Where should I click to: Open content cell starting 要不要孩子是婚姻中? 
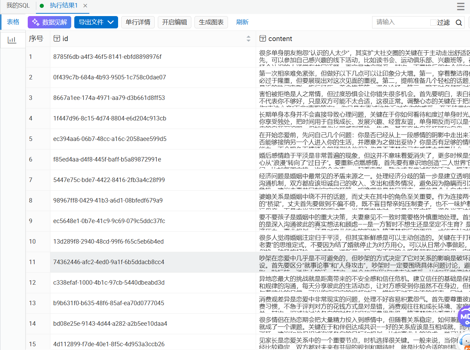coord(363,221)
